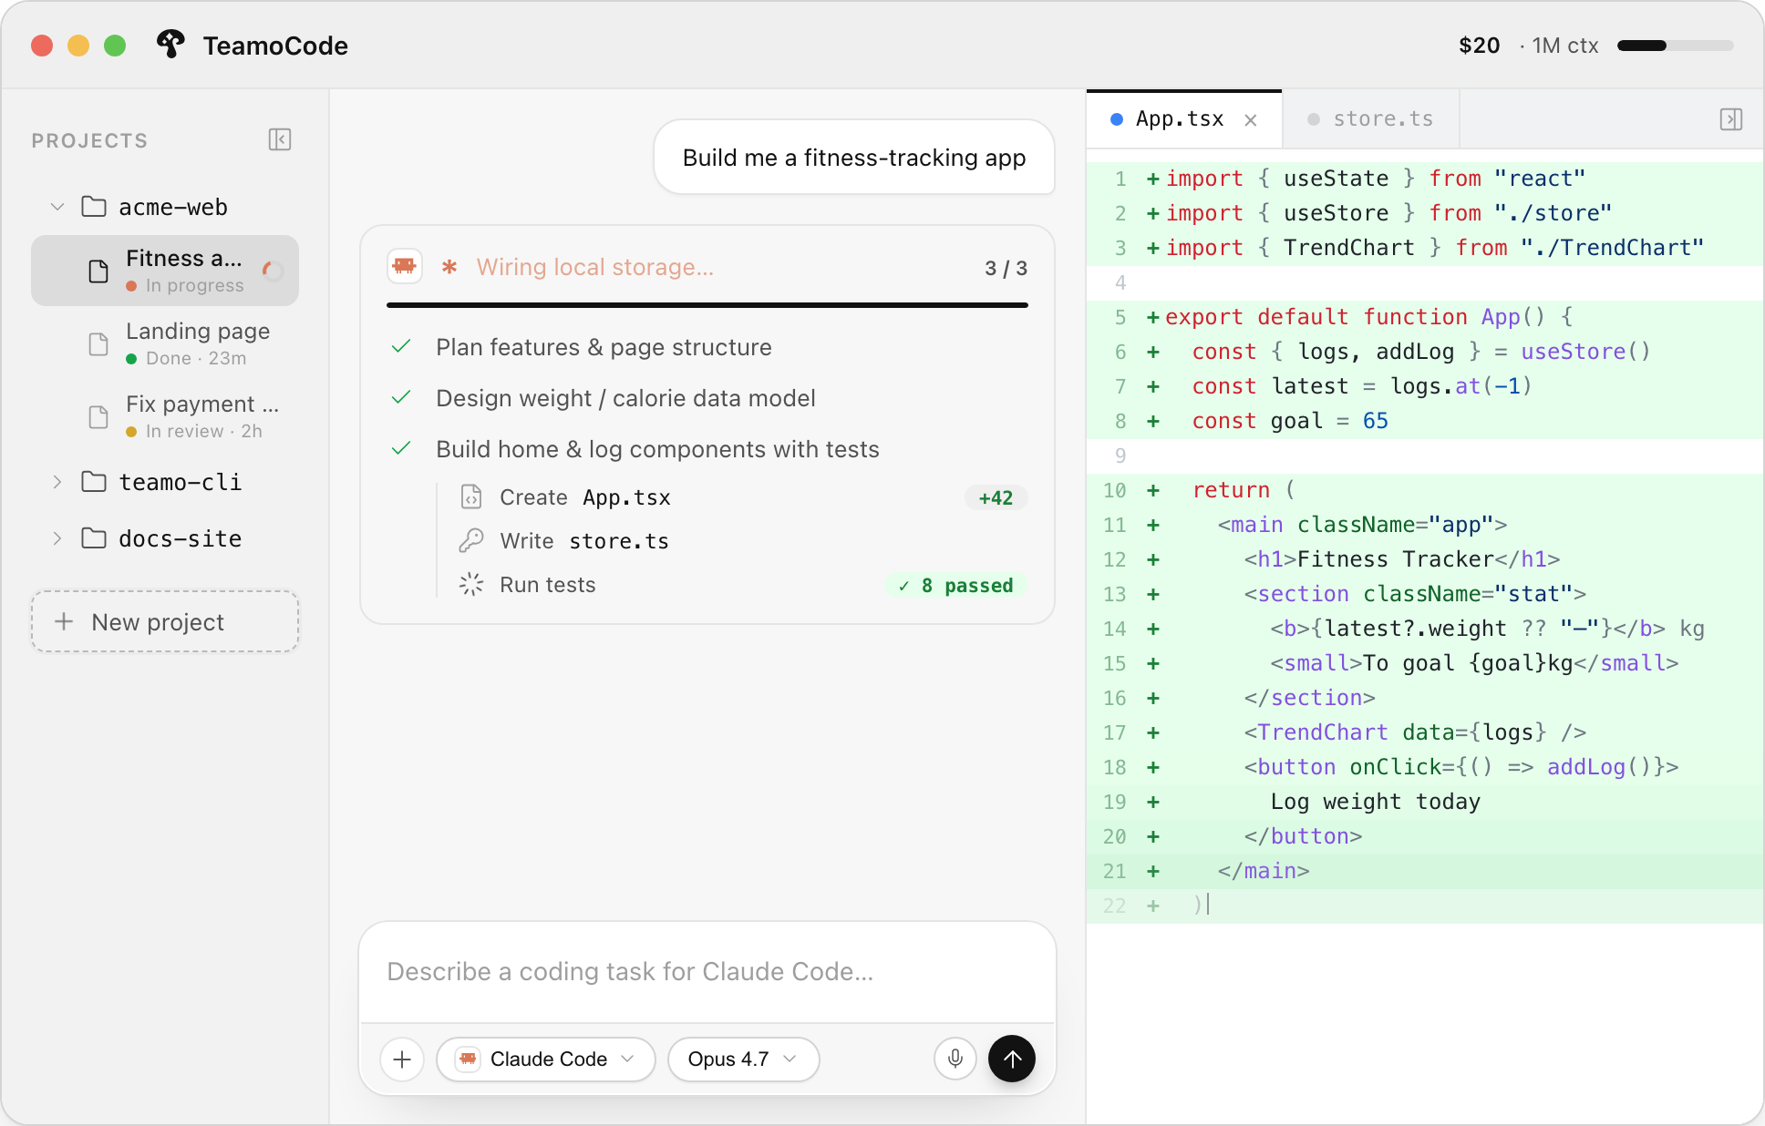Screen dimensions: 1765x1126
Task: Click the PROJECTS header label
Action: pyautogui.click(x=89, y=140)
